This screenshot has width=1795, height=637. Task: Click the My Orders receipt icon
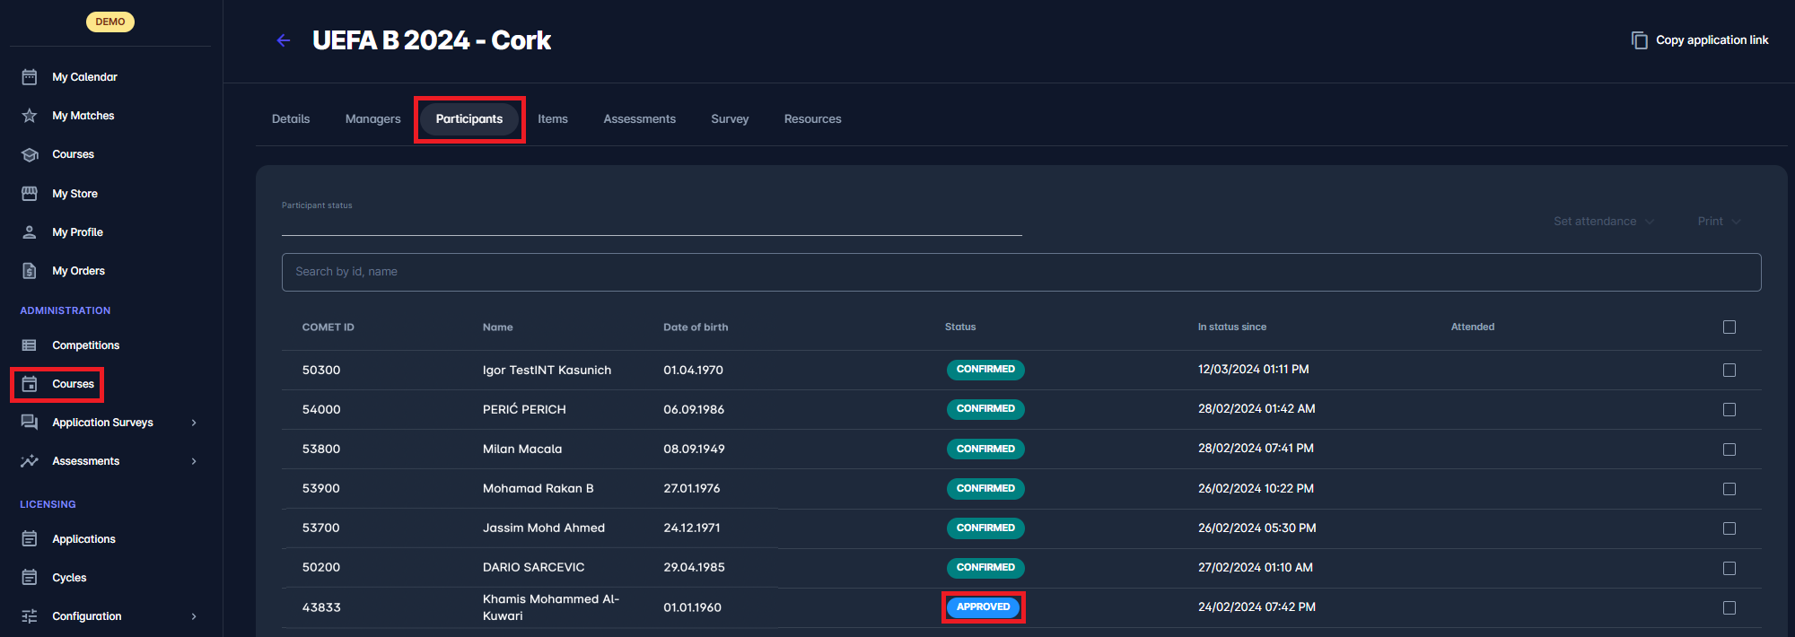click(30, 271)
